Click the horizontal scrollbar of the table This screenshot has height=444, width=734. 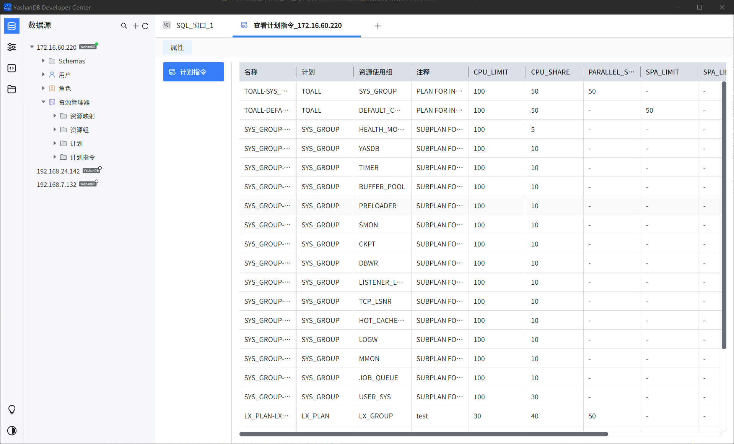click(x=424, y=434)
